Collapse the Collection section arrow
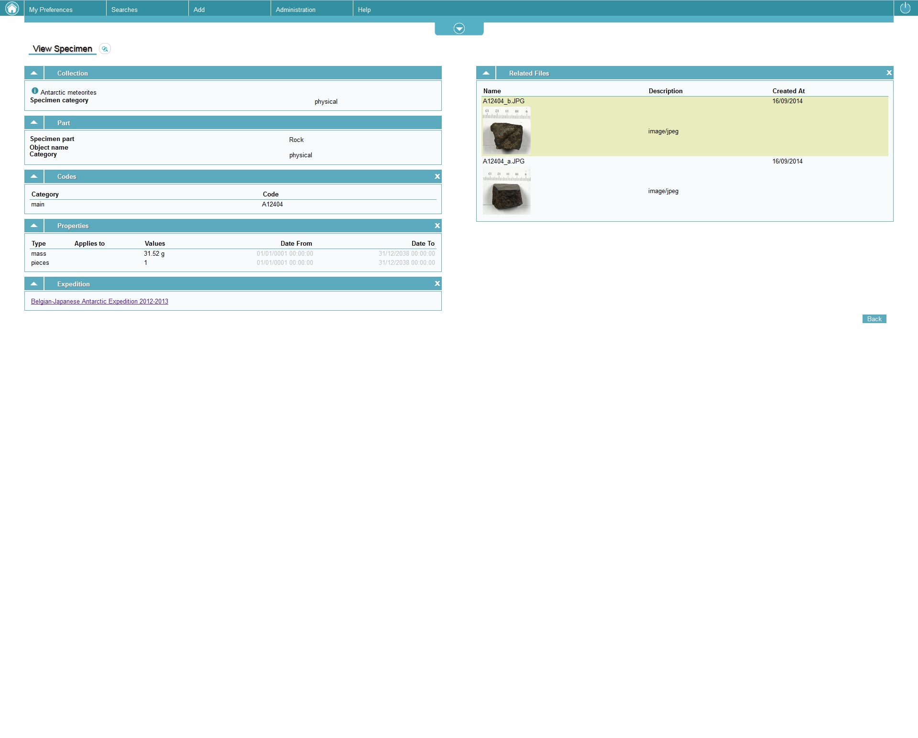This screenshot has height=738, width=918. click(34, 73)
